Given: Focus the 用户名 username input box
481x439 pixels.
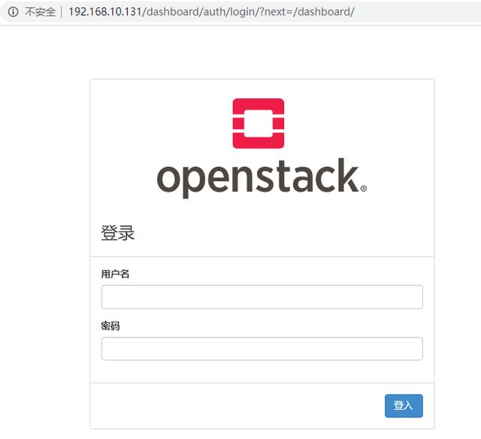Looking at the screenshot, I should [262, 297].
